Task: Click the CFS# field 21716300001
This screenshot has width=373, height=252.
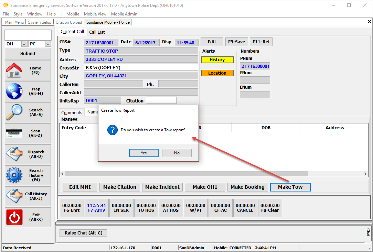Action: click(x=101, y=43)
